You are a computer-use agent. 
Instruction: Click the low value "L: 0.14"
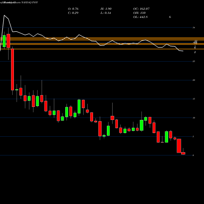coord(106,13)
